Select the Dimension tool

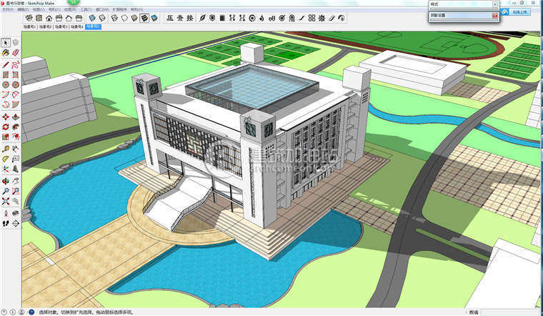16,149
